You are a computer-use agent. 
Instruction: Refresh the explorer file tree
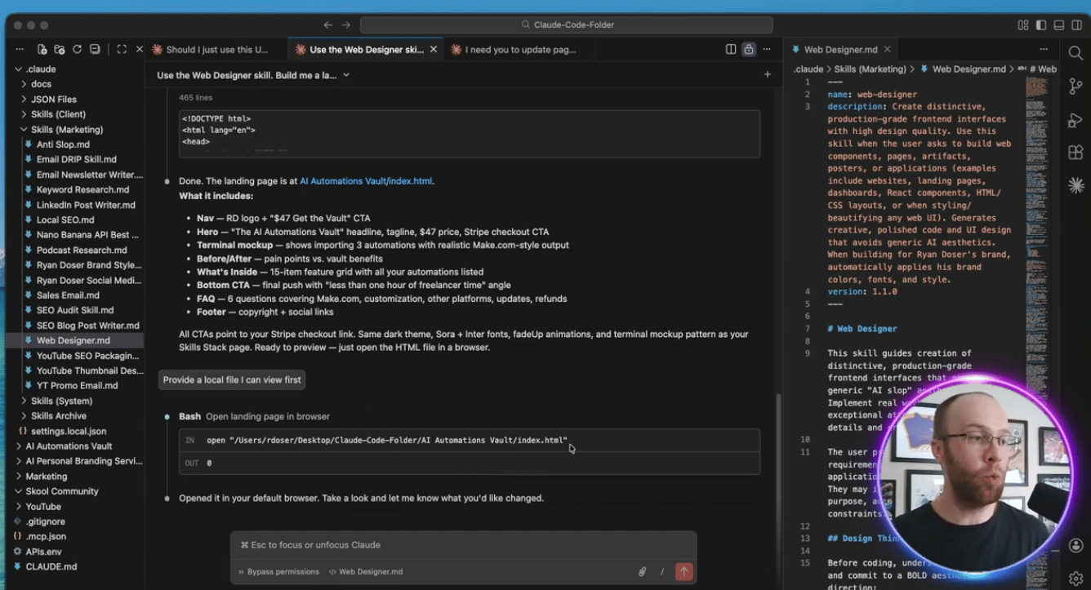(77, 50)
